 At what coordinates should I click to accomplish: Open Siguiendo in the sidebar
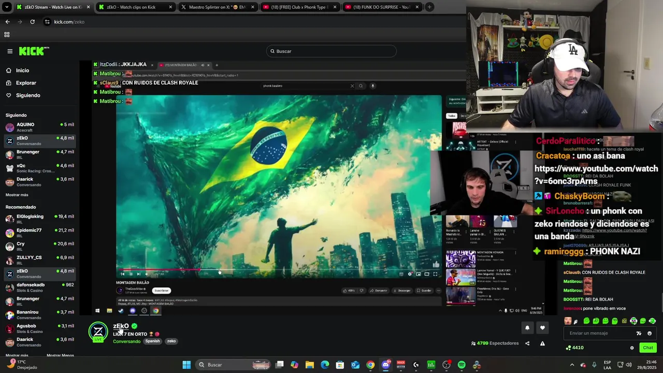coord(28,95)
